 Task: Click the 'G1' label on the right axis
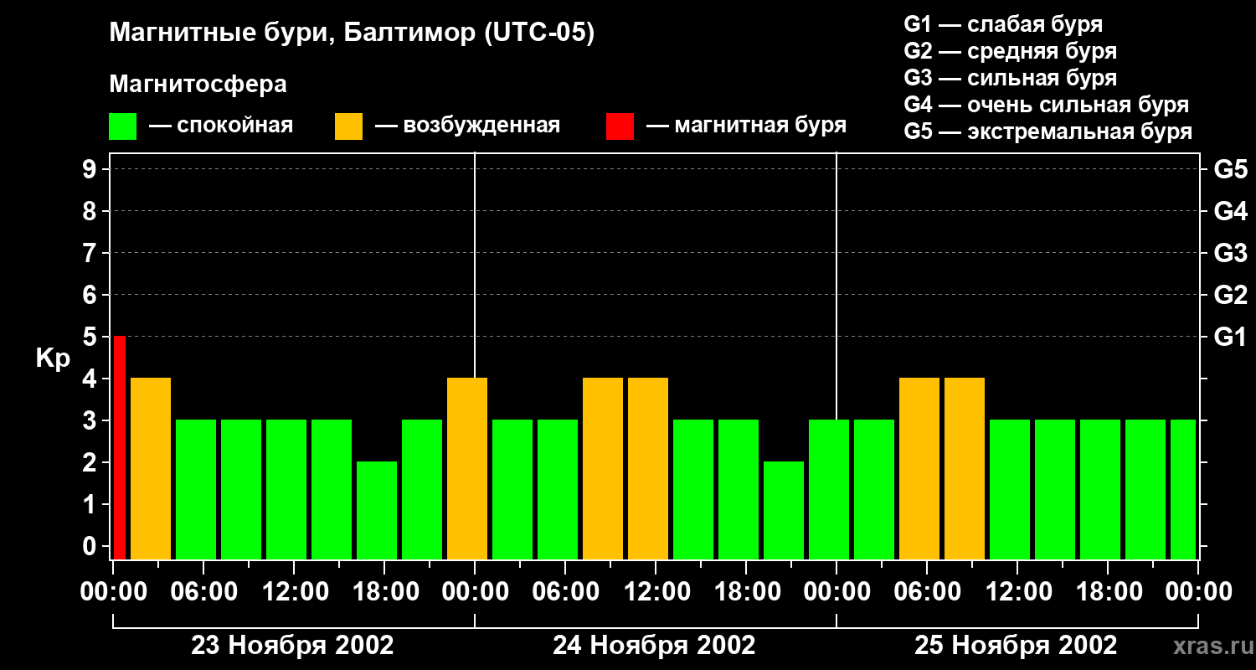(1230, 337)
